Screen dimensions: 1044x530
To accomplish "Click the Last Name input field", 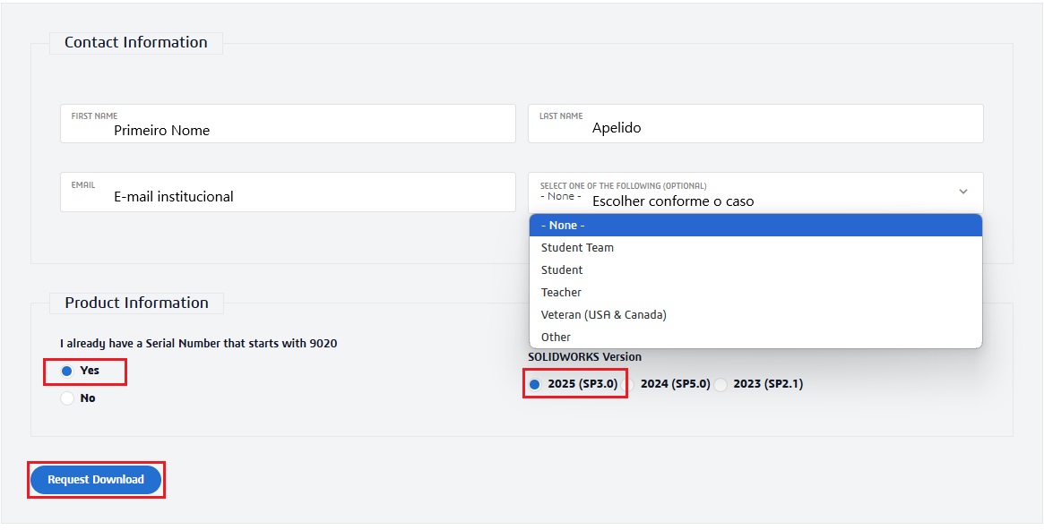I will coord(755,124).
